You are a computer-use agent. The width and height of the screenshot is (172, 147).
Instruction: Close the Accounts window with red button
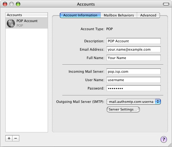click(x=5, y=4)
